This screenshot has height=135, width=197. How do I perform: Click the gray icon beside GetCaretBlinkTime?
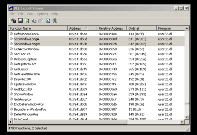coord(11,74)
